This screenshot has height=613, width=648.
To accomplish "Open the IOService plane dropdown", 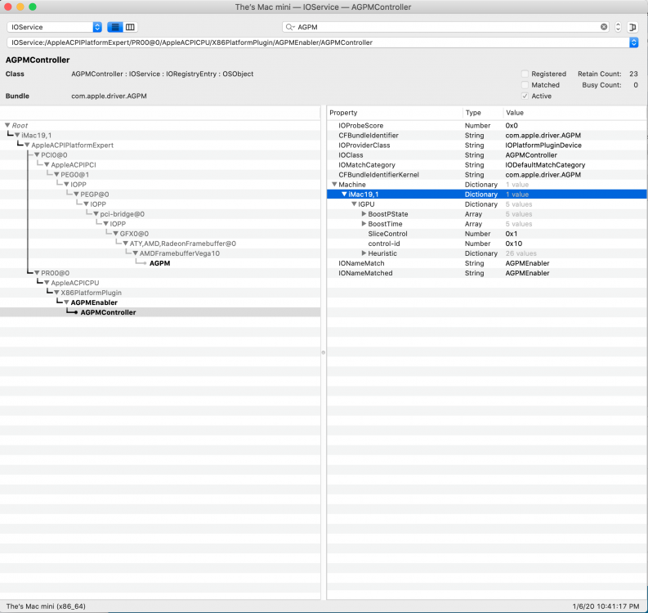I will (x=54, y=27).
